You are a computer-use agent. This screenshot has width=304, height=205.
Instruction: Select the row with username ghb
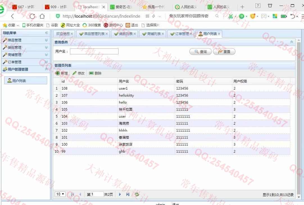172,151
